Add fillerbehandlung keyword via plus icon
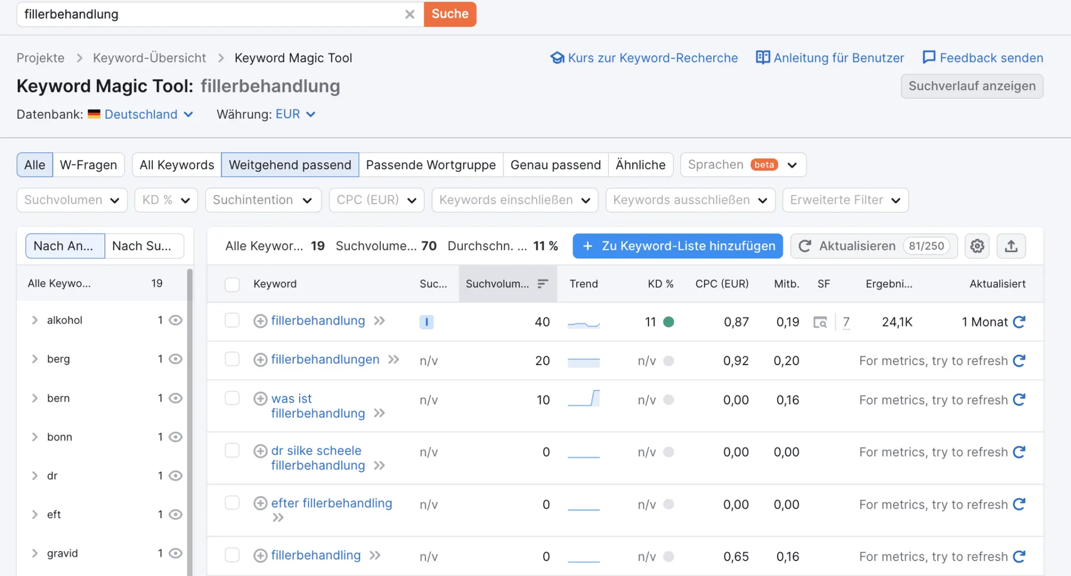 click(x=260, y=321)
